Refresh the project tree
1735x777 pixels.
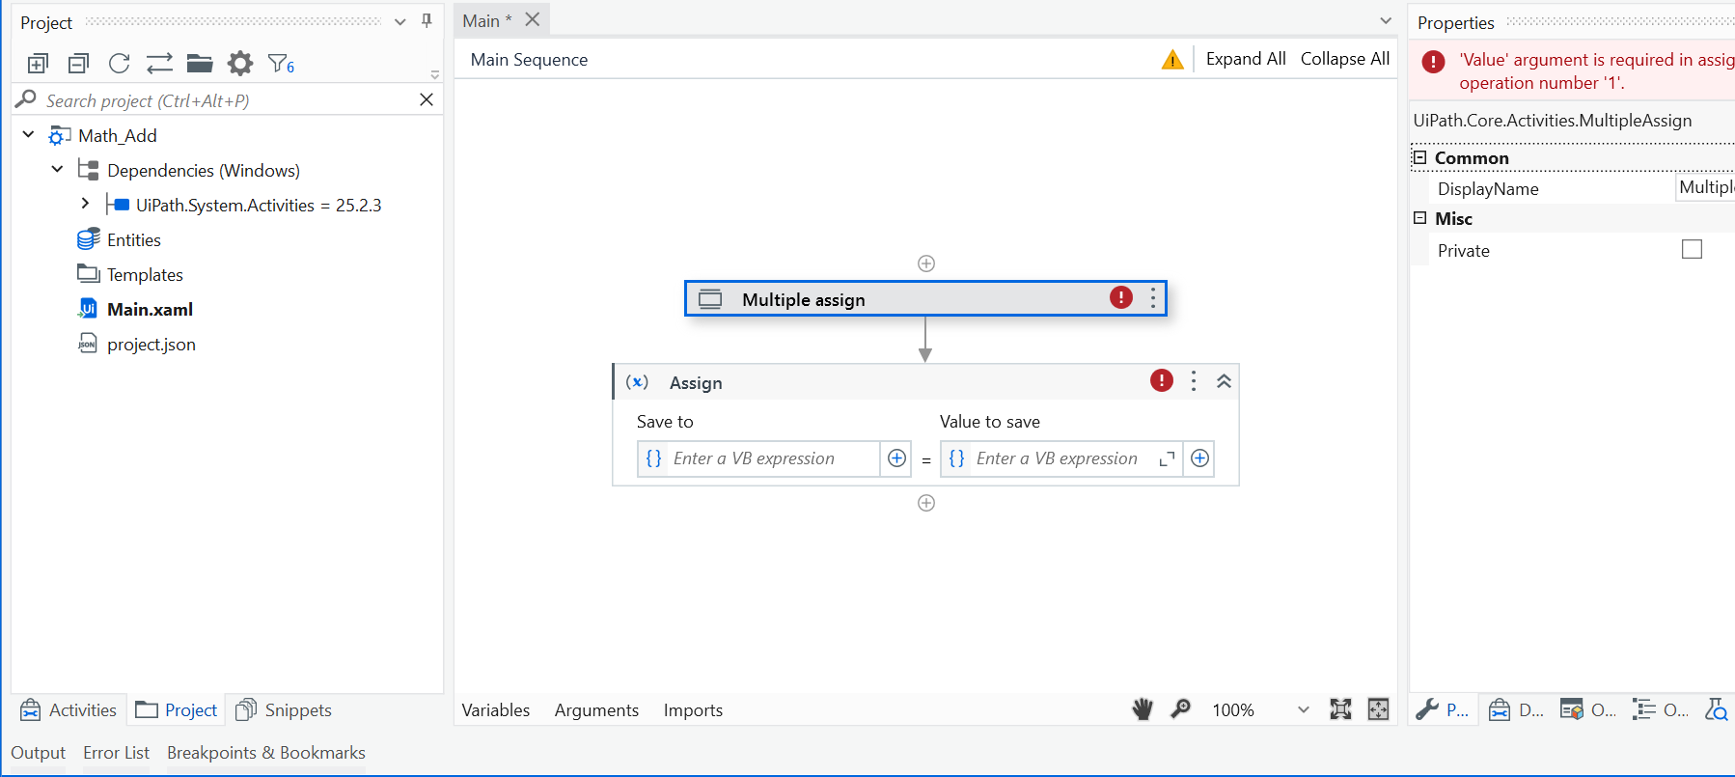119,64
